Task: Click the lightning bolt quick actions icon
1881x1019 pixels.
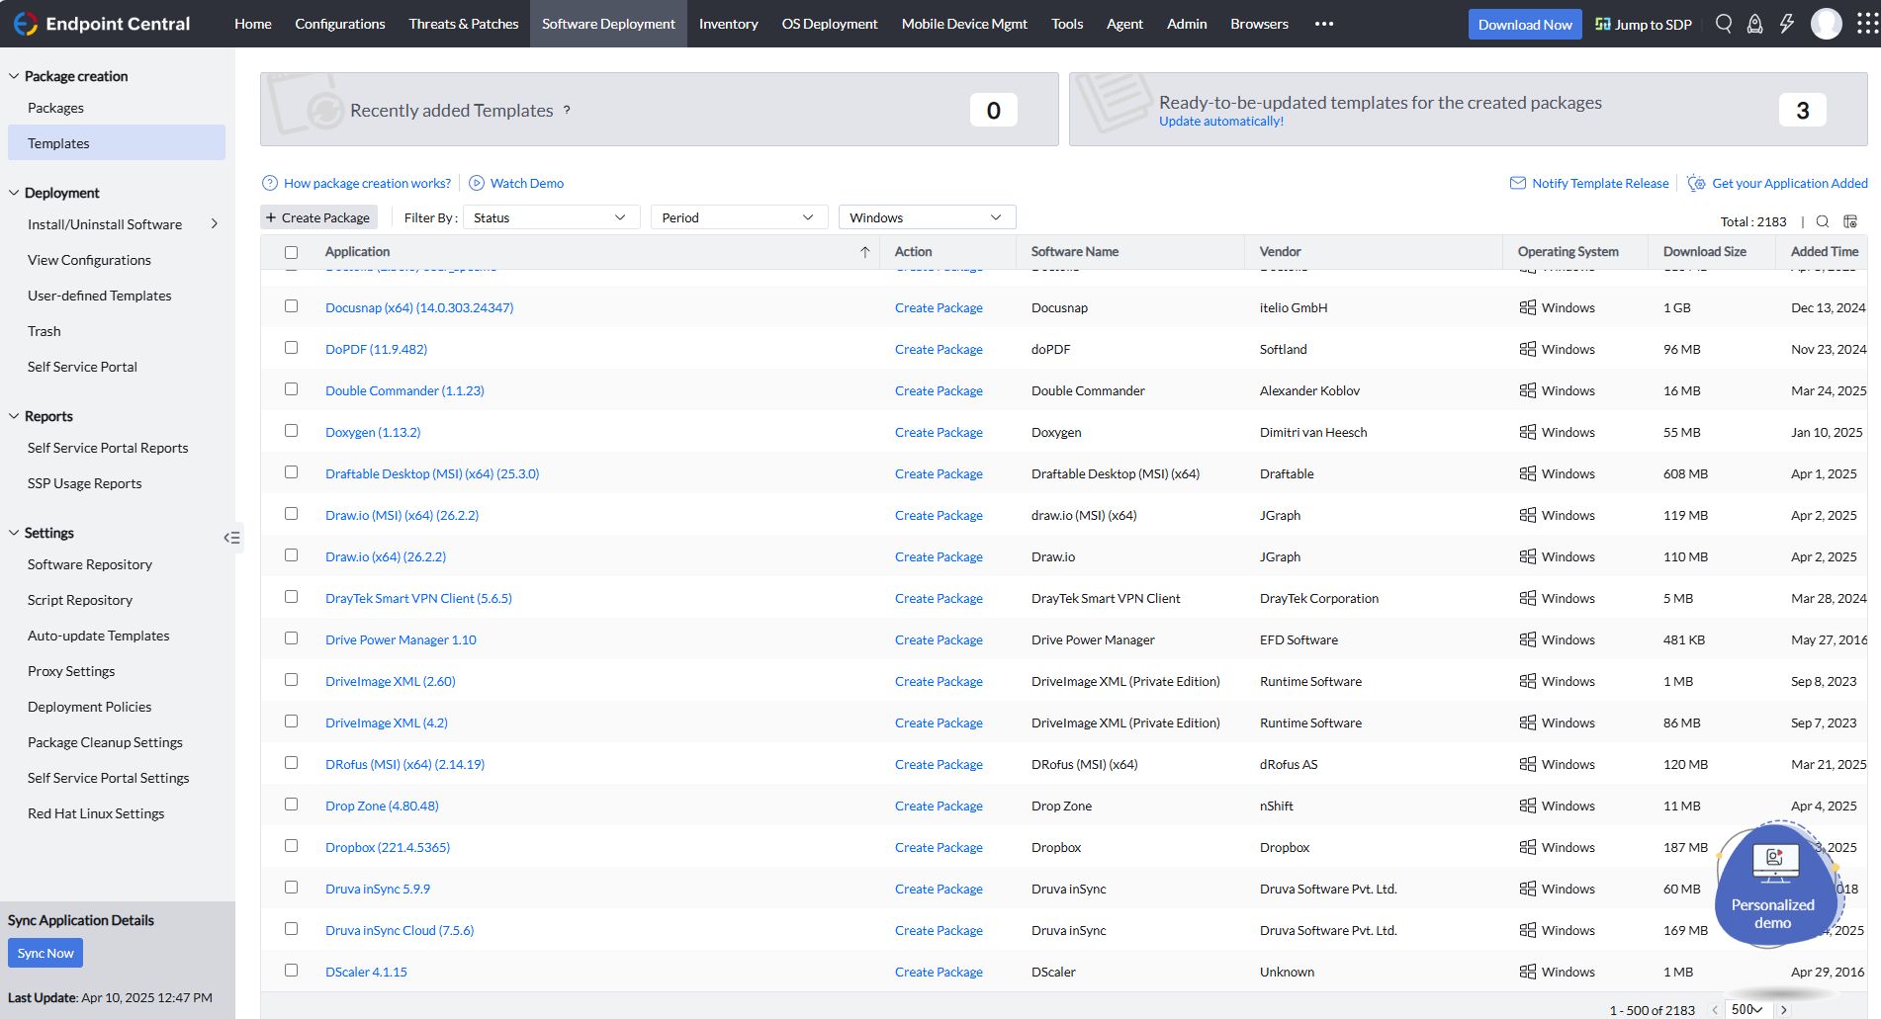Action: (x=1786, y=24)
